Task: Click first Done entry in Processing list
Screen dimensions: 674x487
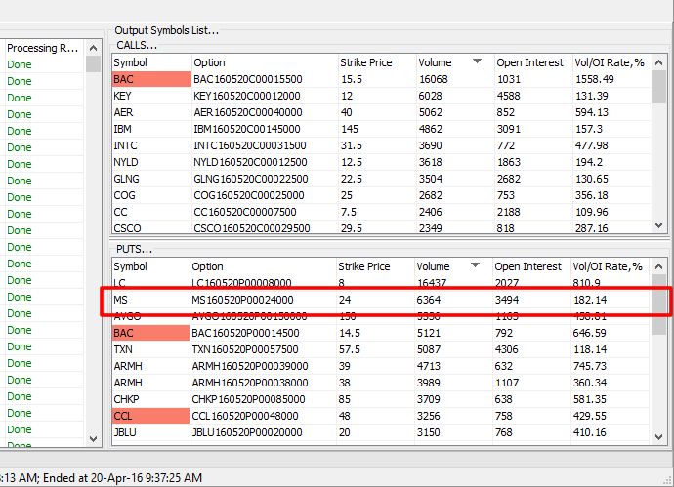Action: point(20,64)
